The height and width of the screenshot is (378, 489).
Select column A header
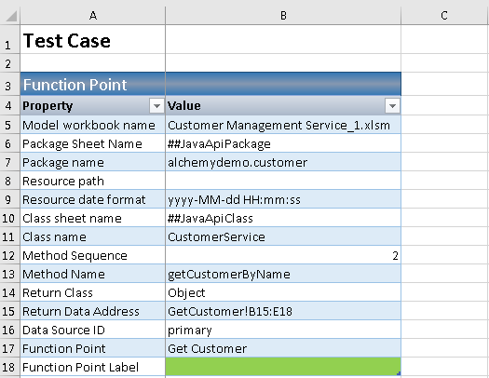point(92,15)
